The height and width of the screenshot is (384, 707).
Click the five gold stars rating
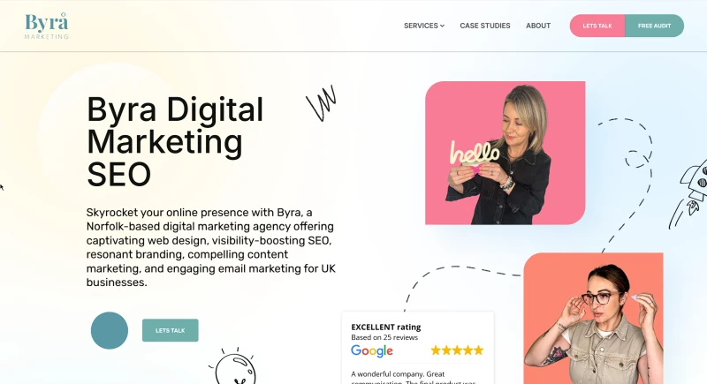(457, 350)
